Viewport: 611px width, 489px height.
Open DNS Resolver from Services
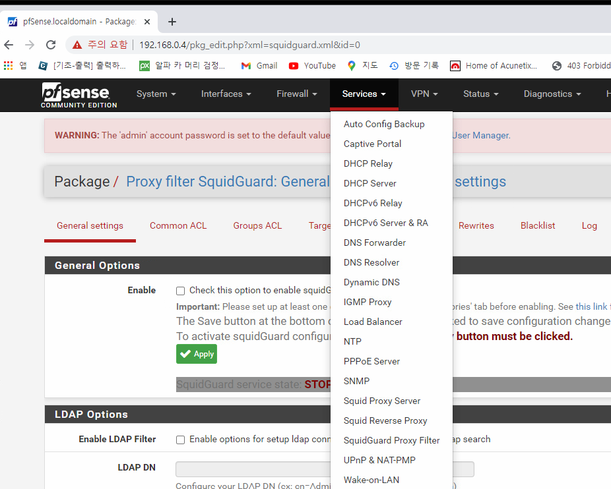(391, 262)
